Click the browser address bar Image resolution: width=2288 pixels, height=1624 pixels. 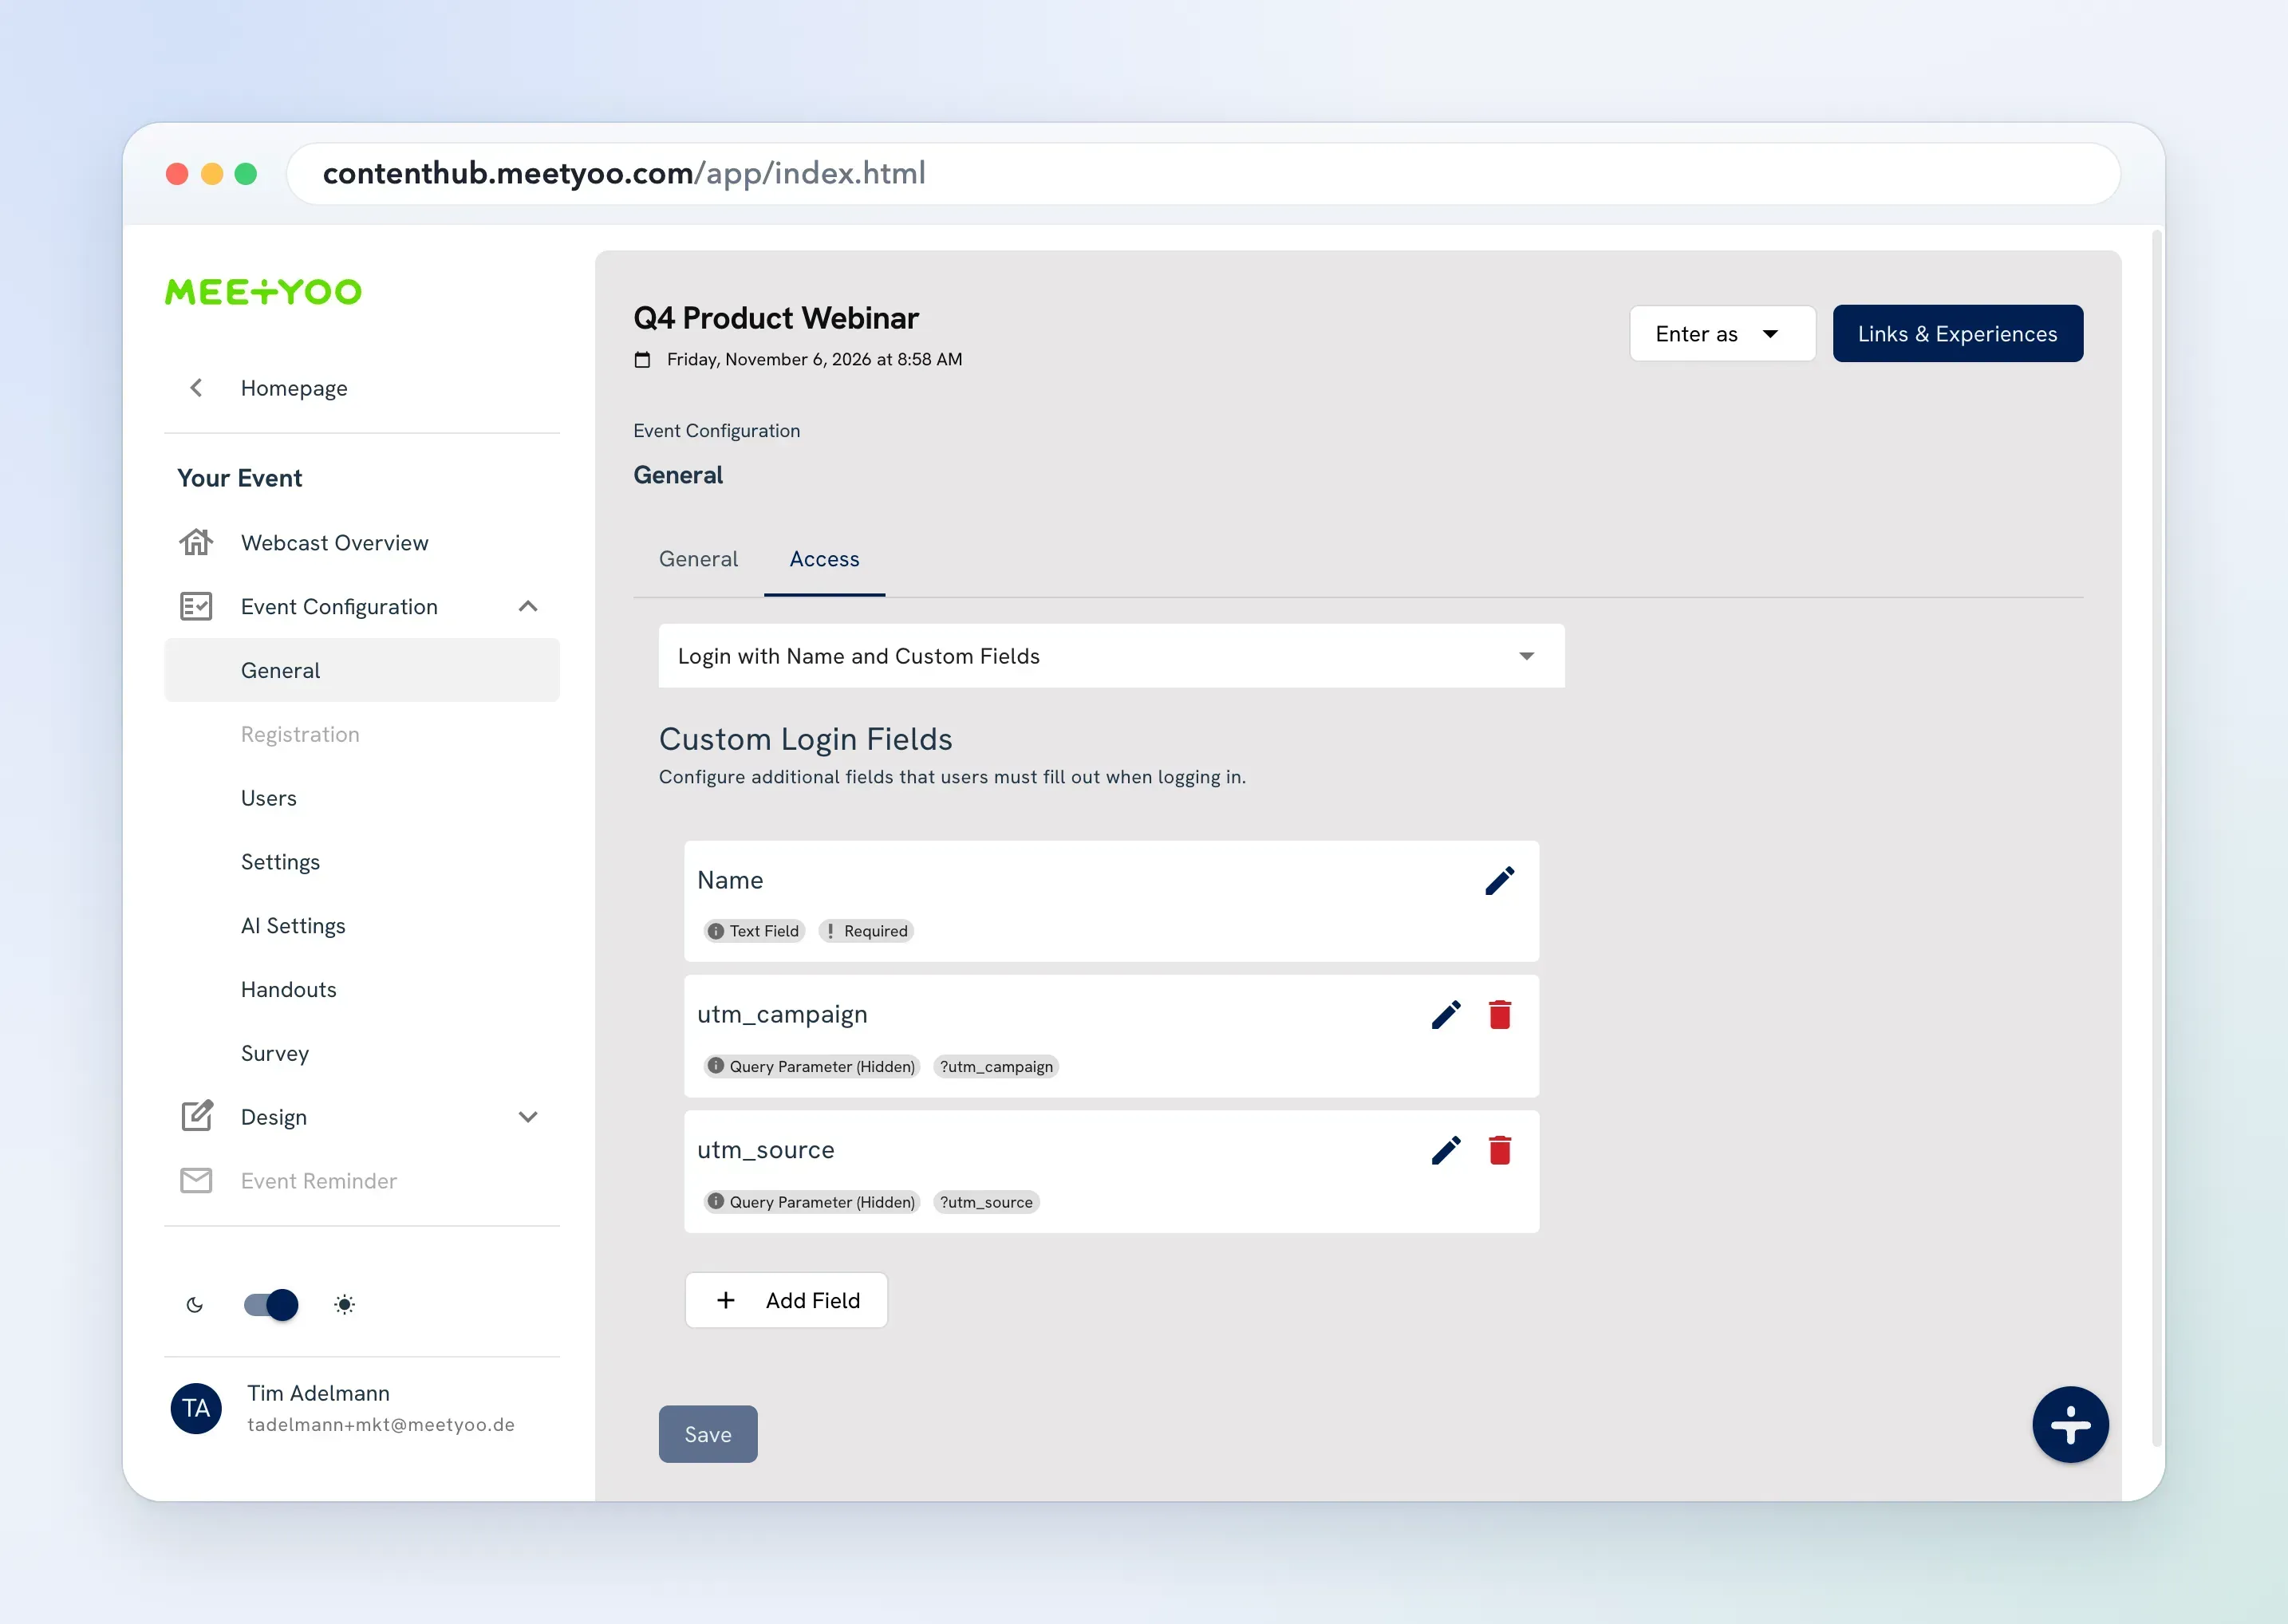click(x=1203, y=173)
